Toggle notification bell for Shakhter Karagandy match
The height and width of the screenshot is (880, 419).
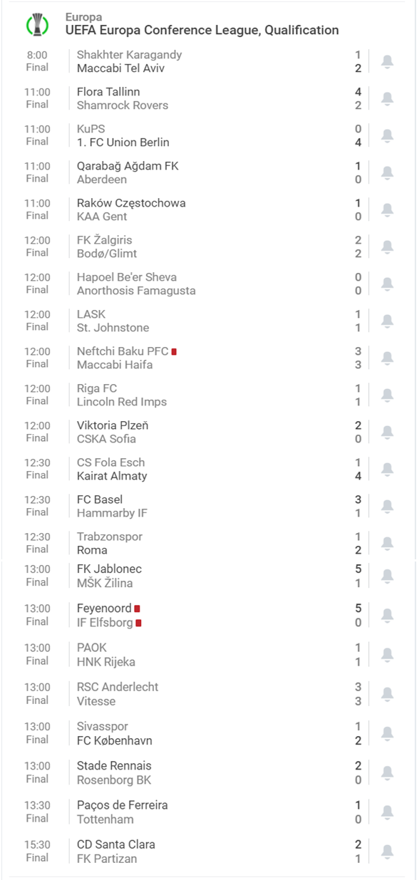387,61
